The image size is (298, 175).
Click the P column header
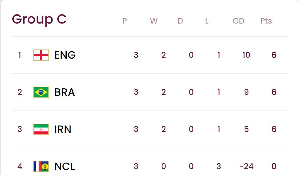pos(125,21)
